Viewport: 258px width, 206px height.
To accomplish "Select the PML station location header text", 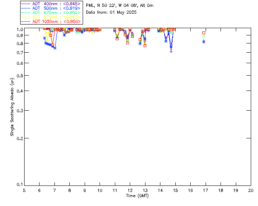I will click(x=120, y=6).
